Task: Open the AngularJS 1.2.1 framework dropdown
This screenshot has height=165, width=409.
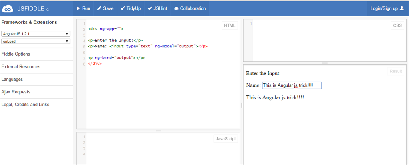Action: click(36, 34)
